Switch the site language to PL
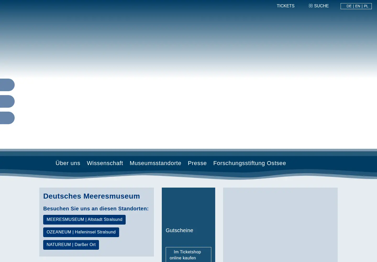Viewport: 377px width, 262px height. tap(366, 6)
